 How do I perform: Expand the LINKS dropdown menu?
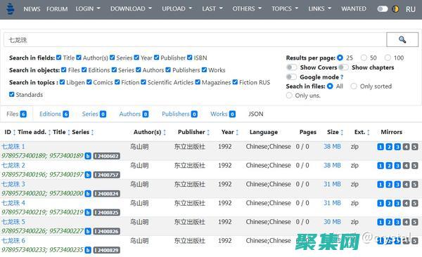pyautogui.click(x=320, y=9)
